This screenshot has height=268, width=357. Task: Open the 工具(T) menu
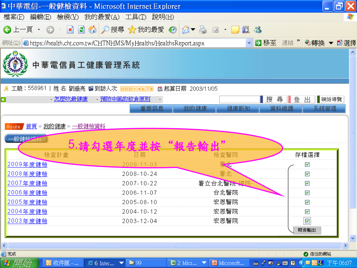pyautogui.click(x=136, y=17)
